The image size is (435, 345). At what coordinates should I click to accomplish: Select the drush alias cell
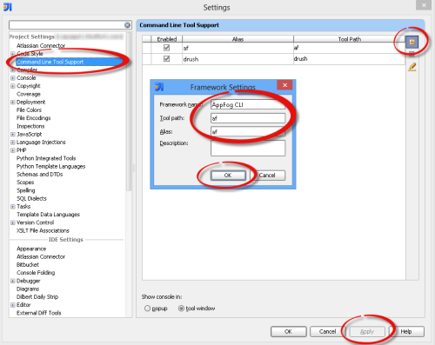(x=238, y=59)
